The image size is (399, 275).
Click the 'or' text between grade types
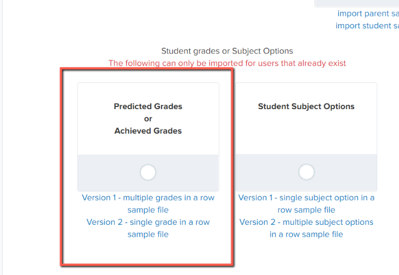[x=148, y=119]
